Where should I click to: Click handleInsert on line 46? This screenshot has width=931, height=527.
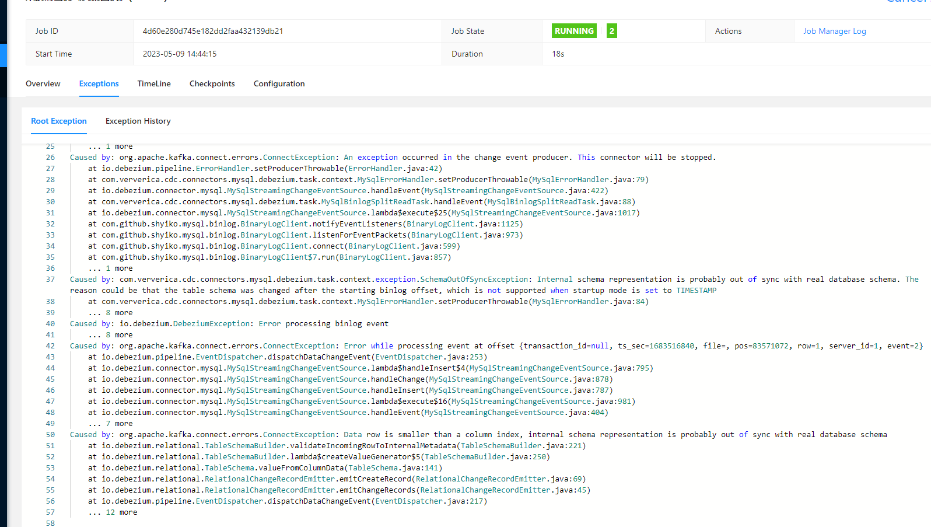[398, 390]
